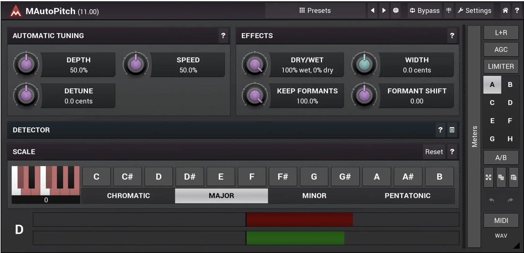The image size is (524, 253).
Task: Click the DEPTH knob
Action: point(26,64)
